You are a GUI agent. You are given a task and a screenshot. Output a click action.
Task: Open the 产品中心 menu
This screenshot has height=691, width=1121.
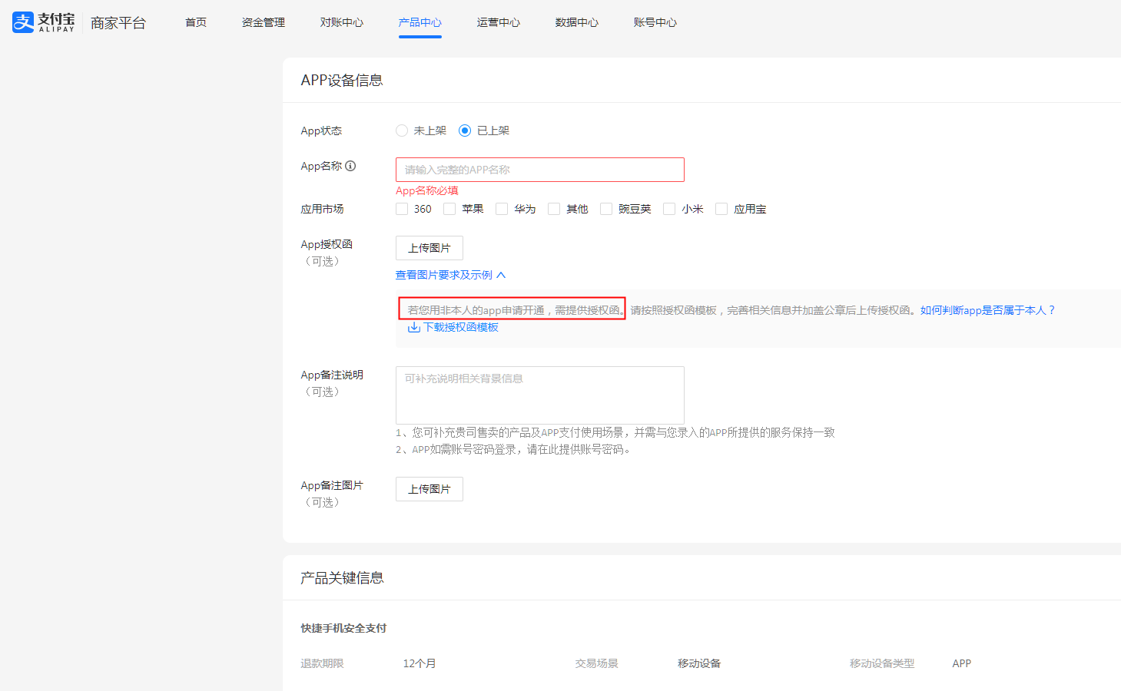point(420,22)
